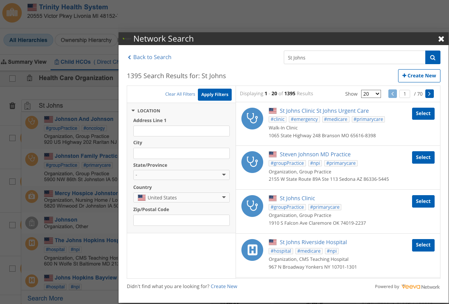Image resolution: width=449 pixels, height=304 pixels.
Task: Open the Show results-per-page dropdown
Action: [371, 94]
